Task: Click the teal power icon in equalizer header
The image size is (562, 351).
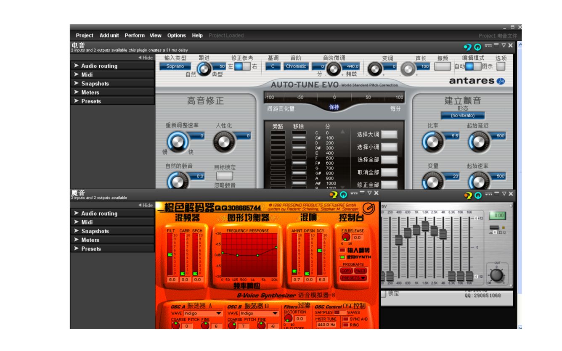Action: pyautogui.click(x=478, y=195)
